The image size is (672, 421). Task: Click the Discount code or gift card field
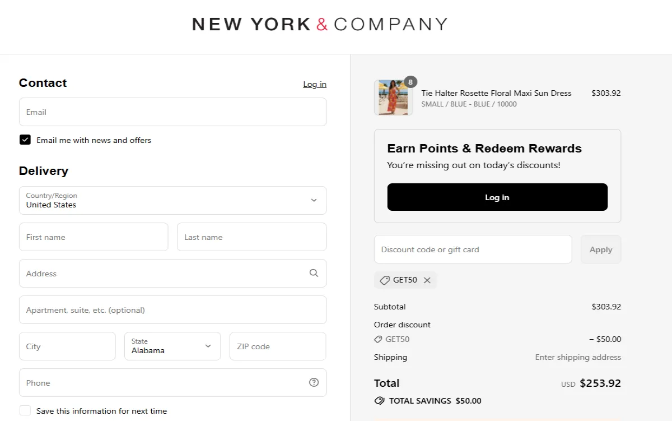coord(473,249)
